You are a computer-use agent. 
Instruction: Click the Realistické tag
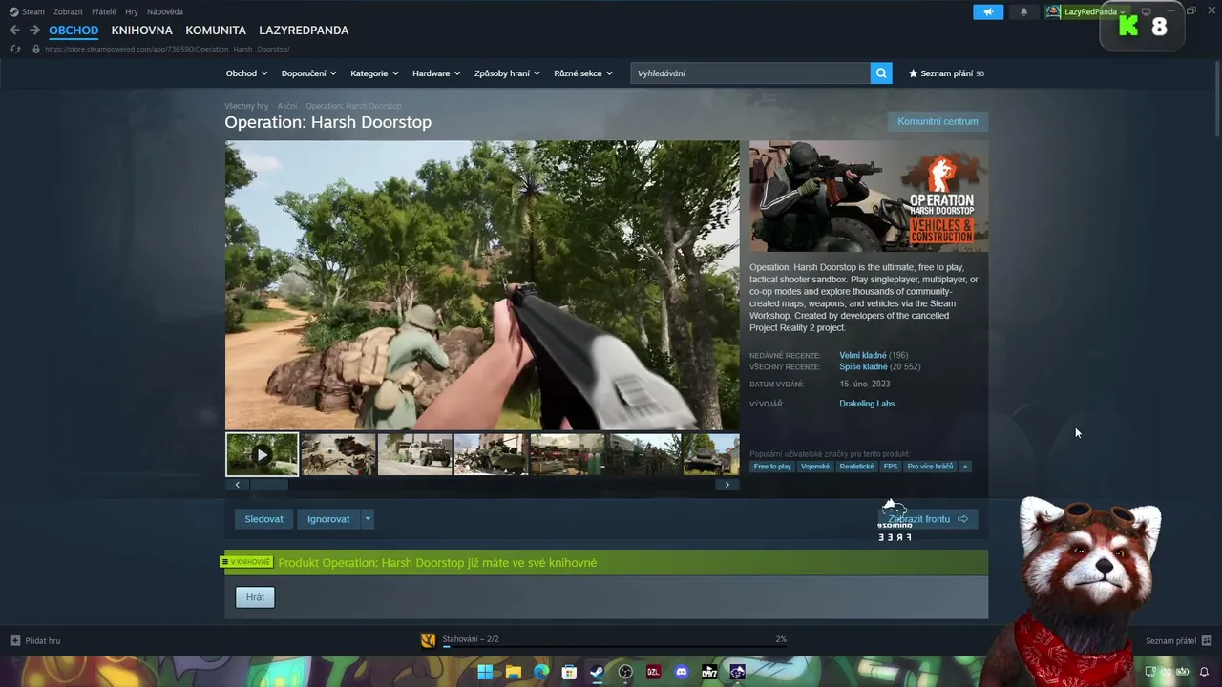tap(856, 467)
